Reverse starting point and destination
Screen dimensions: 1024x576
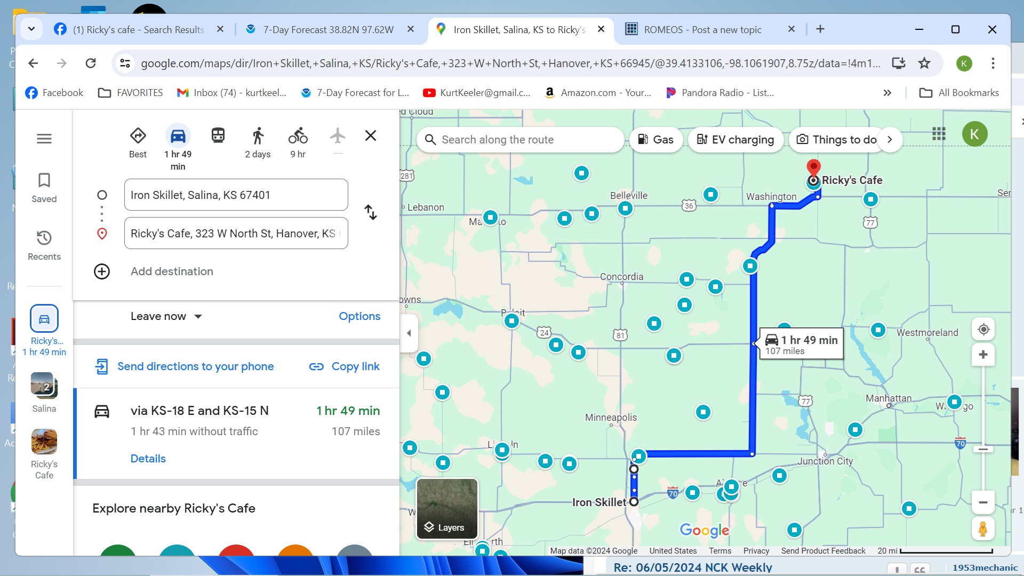(x=371, y=212)
